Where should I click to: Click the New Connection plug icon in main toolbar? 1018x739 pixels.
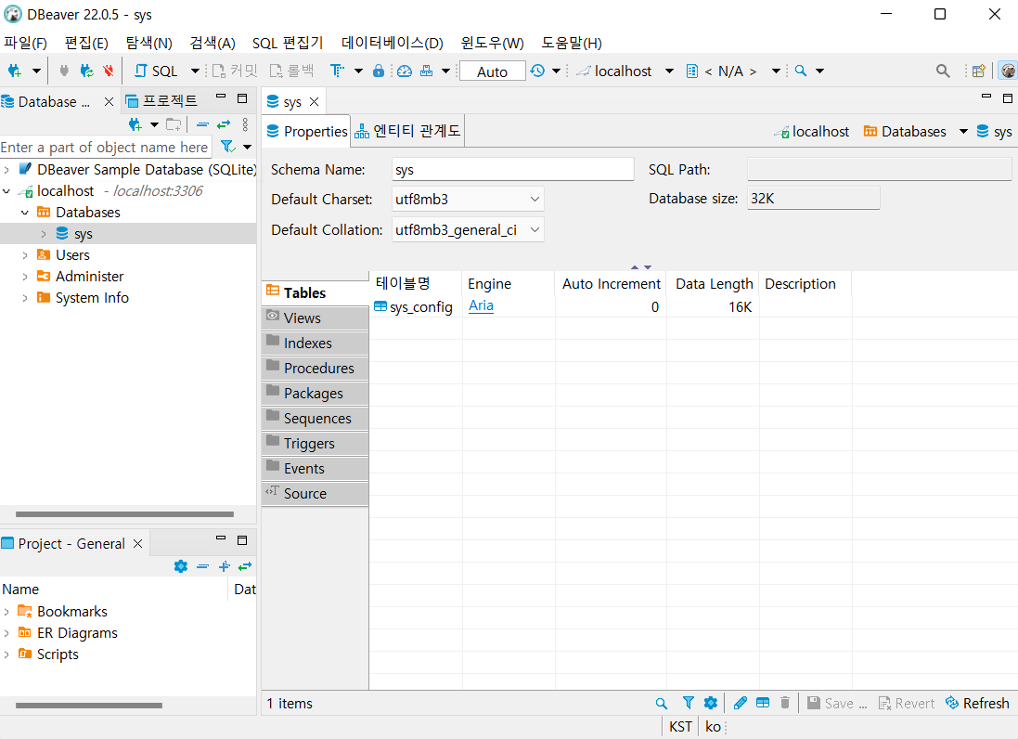tap(14, 71)
